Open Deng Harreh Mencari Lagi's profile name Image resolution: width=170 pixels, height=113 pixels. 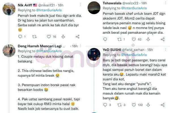point(40,46)
